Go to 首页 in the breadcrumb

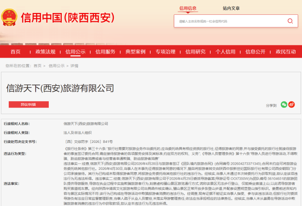[38, 66]
